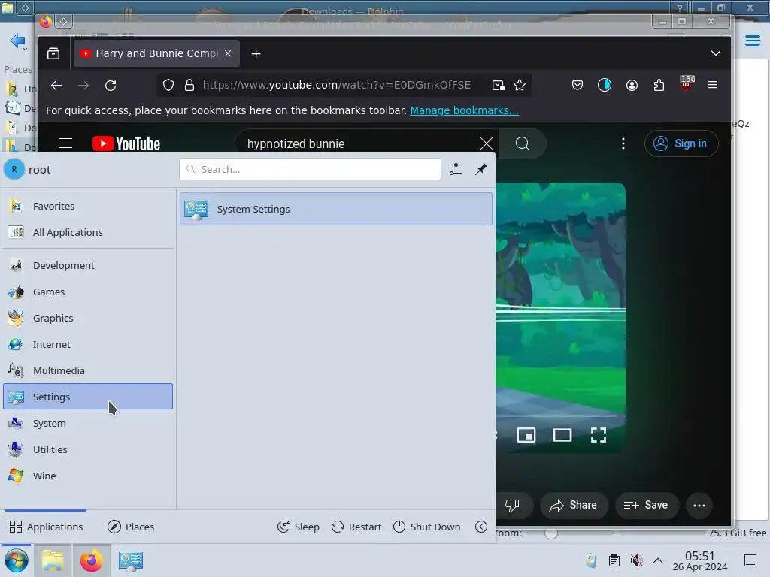
Task: Select the Graphics category
Action: pyautogui.click(x=89, y=318)
